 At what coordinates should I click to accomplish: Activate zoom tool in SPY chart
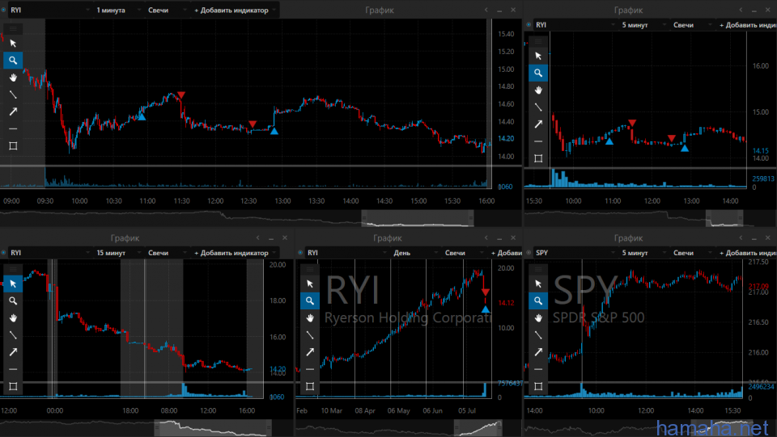pos(538,300)
